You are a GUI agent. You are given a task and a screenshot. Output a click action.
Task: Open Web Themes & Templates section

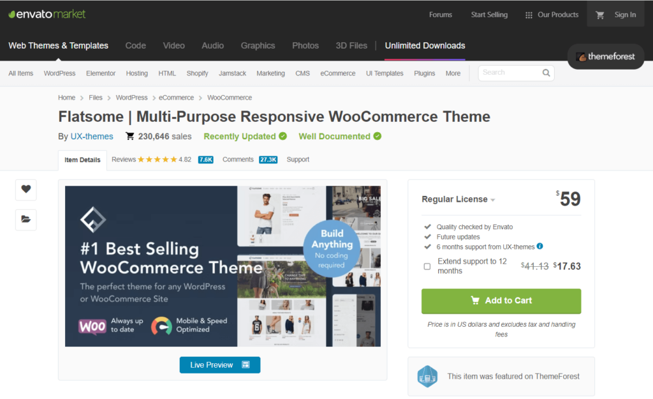(58, 45)
